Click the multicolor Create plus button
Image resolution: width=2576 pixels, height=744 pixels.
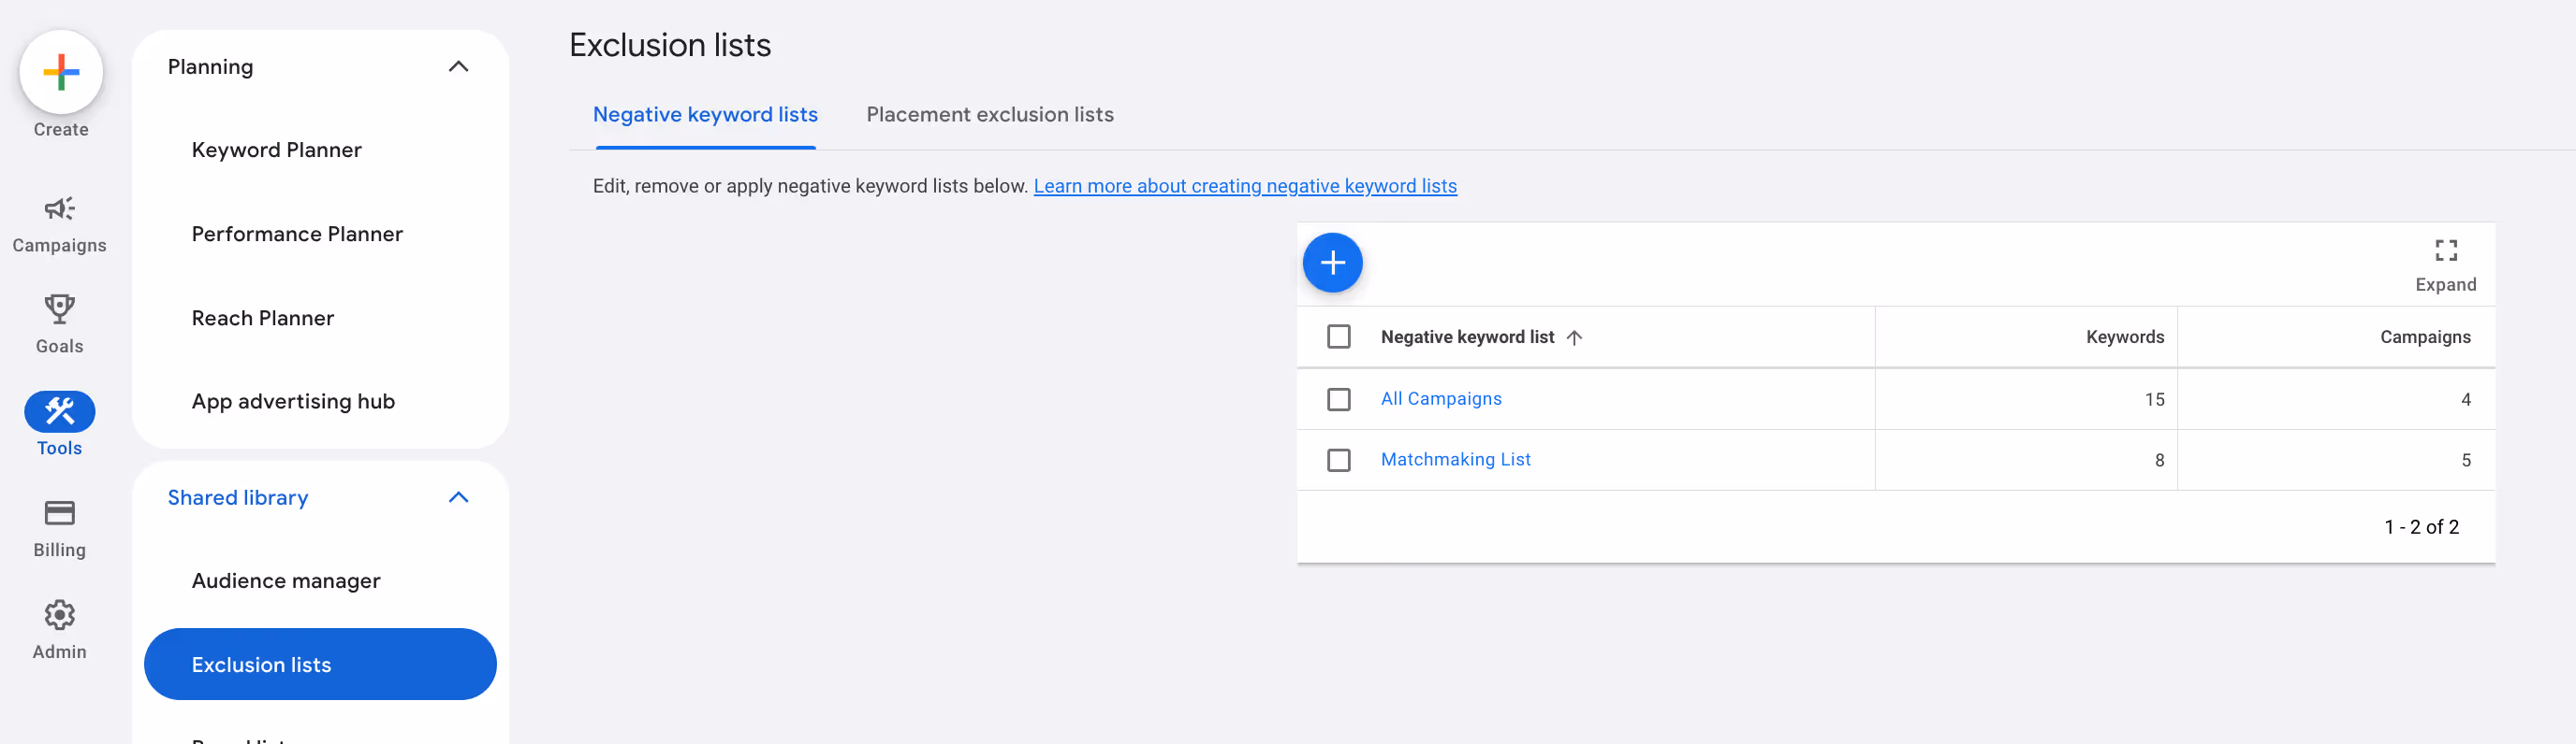[x=61, y=72]
